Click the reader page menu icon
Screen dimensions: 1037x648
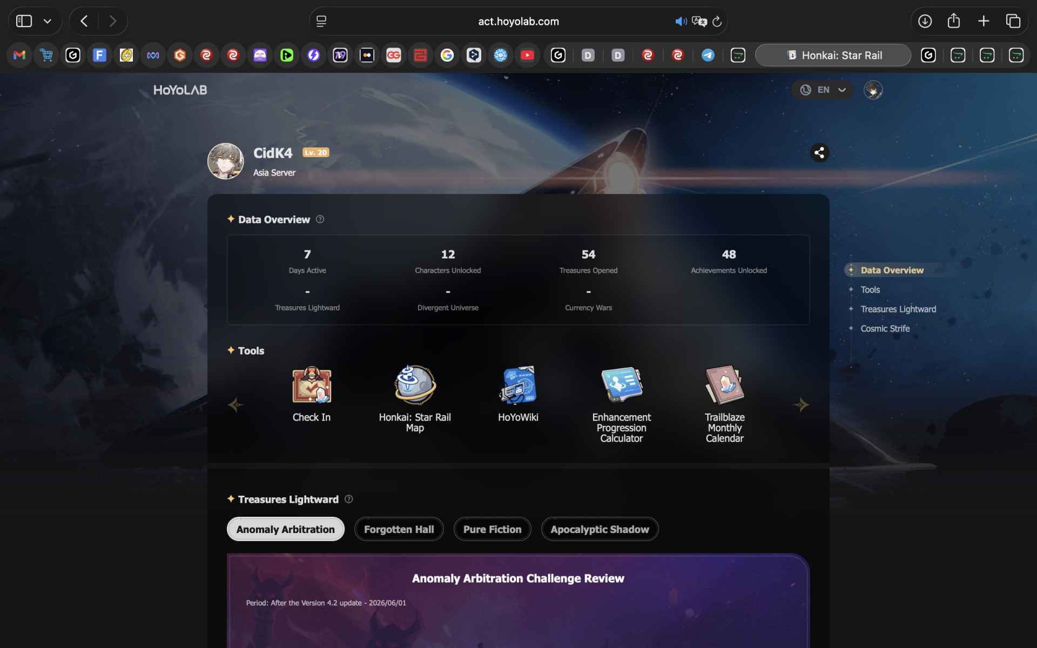321,22
